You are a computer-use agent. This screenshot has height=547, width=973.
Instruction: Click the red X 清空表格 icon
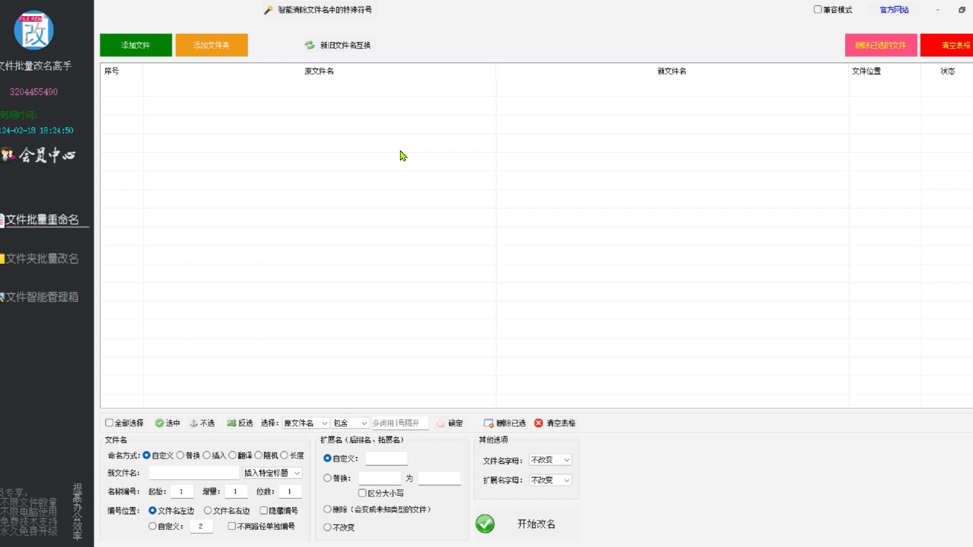click(x=539, y=423)
